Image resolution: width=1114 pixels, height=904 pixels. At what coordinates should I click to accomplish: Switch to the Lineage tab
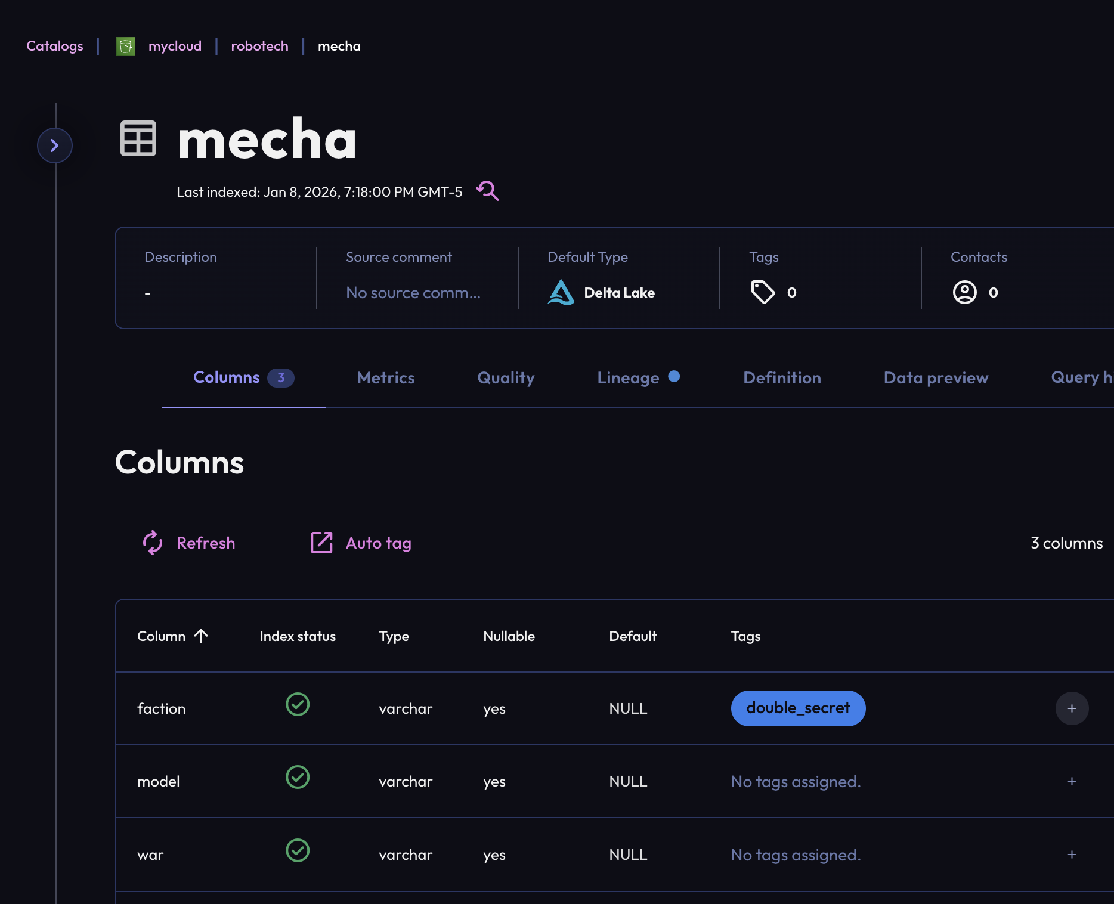click(x=628, y=378)
